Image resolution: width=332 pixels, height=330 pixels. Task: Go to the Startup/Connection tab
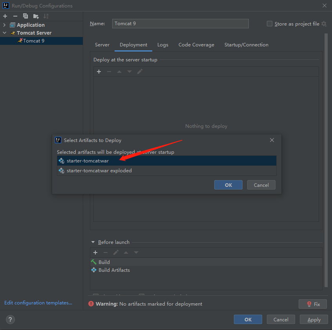coord(246,45)
